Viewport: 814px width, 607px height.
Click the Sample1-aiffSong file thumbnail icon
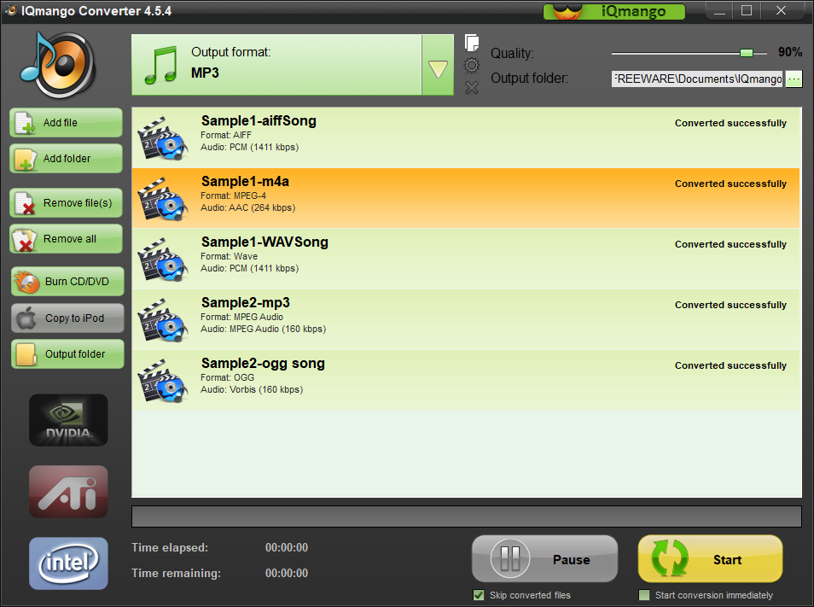(162, 138)
